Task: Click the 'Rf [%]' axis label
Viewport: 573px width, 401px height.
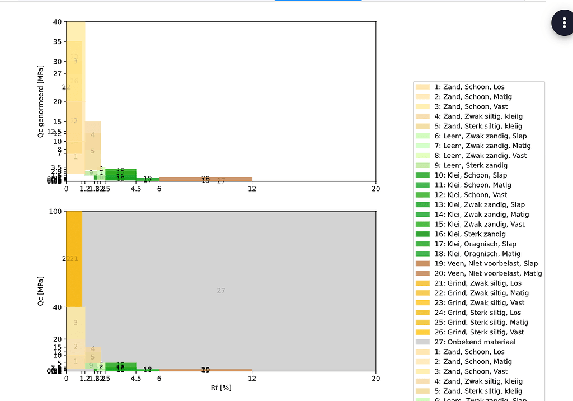Action: point(220,387)
